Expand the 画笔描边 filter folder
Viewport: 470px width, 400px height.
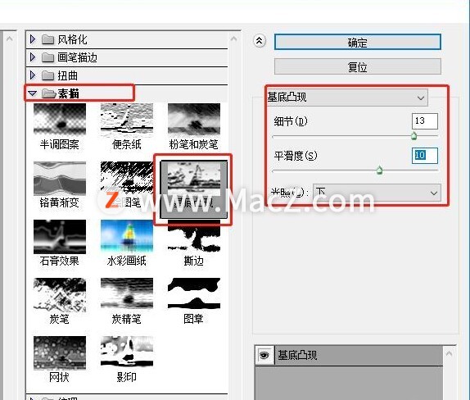(33, 57)
